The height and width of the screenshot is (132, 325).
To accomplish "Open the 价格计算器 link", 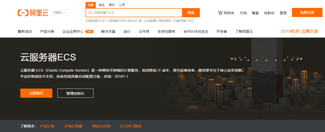I will tap(73, 126).
